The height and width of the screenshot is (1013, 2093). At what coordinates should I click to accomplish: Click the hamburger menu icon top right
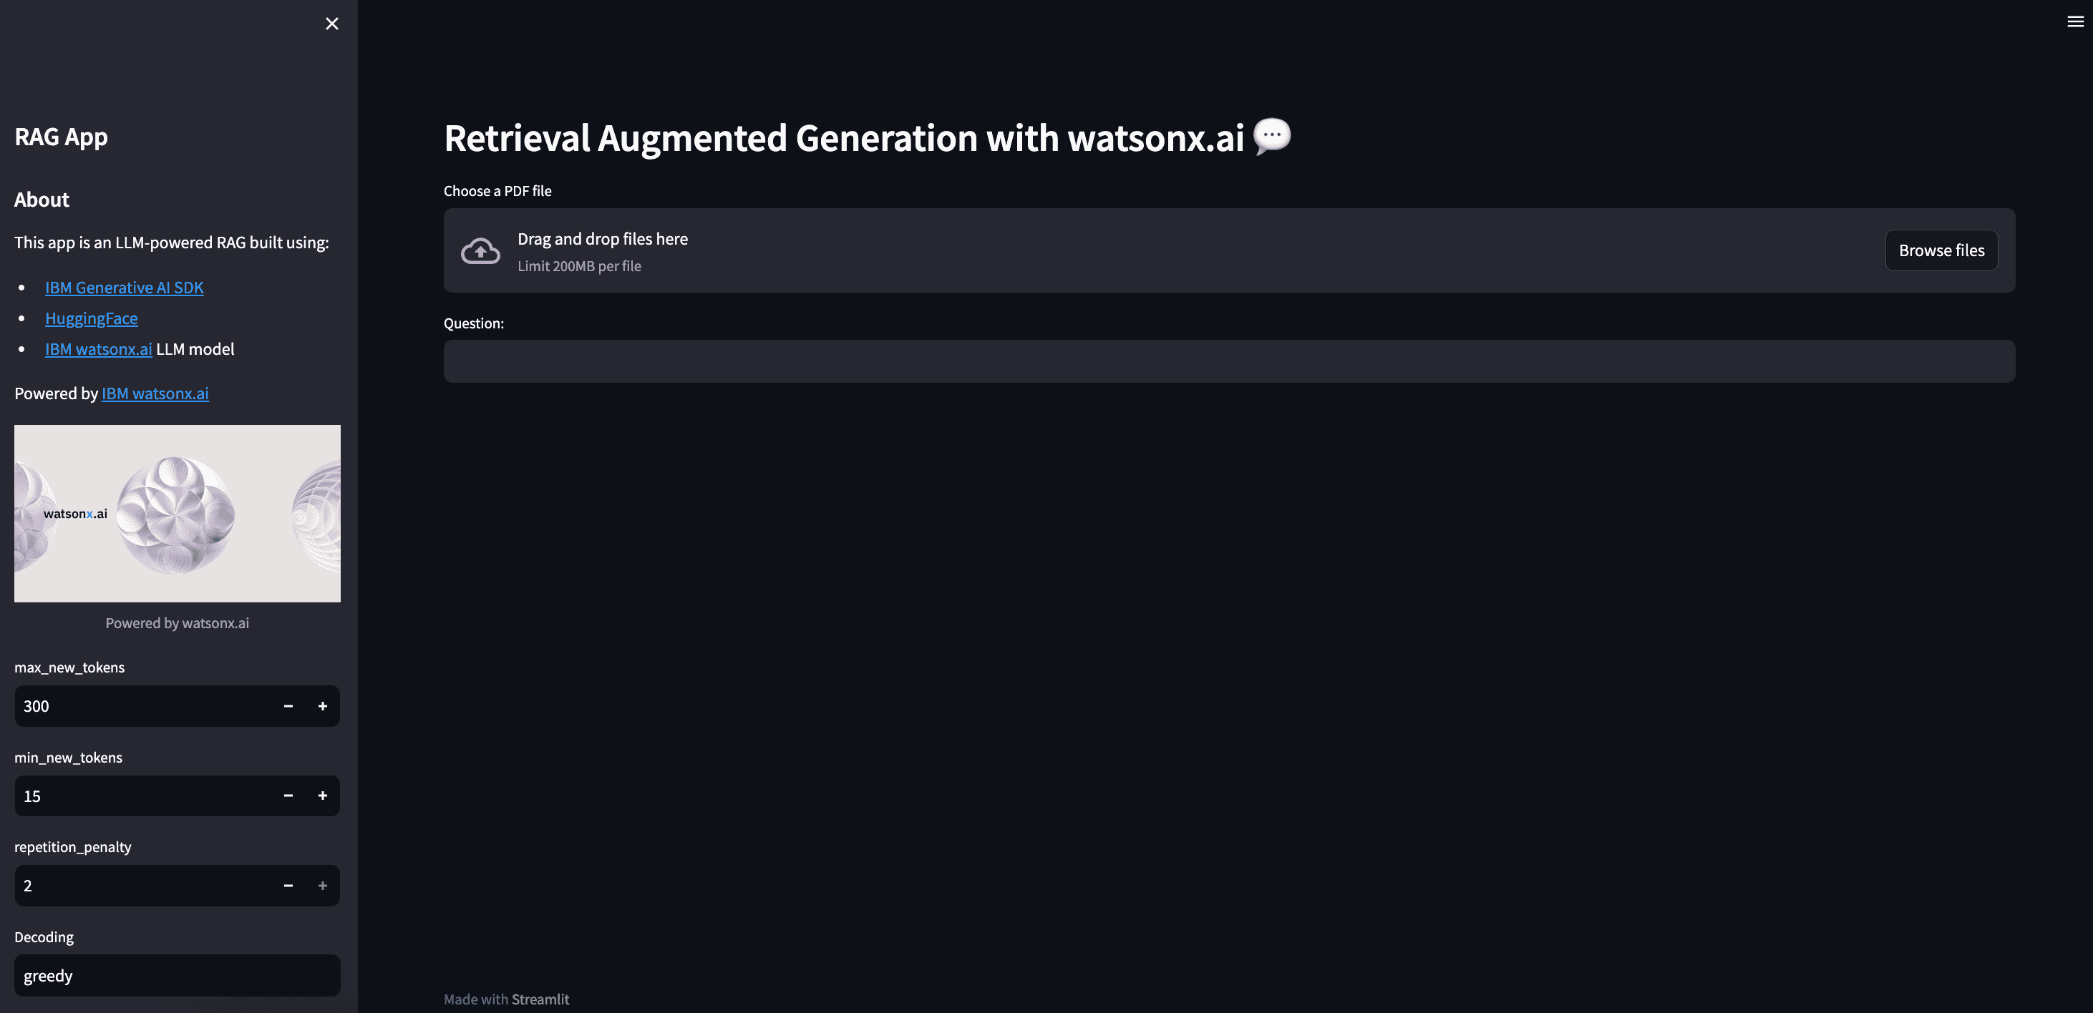click(2076, 21)
